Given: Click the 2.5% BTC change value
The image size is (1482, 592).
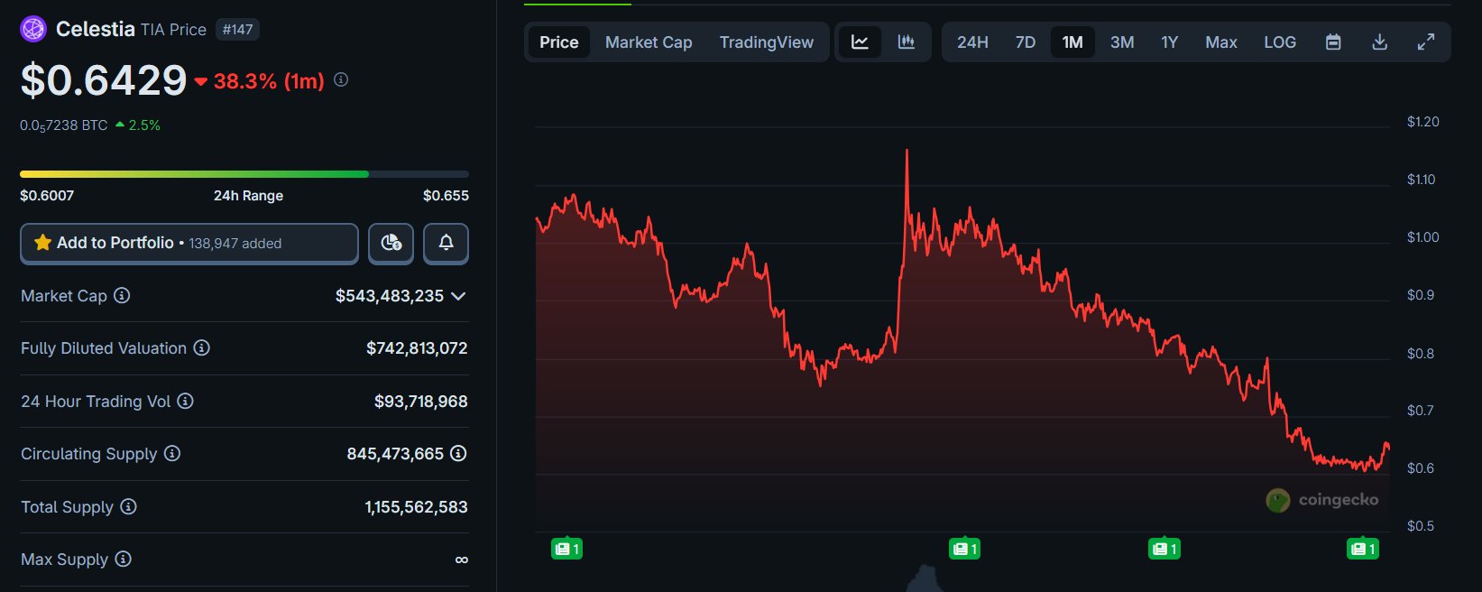Looking at the screenshot, I should [144, 125].
